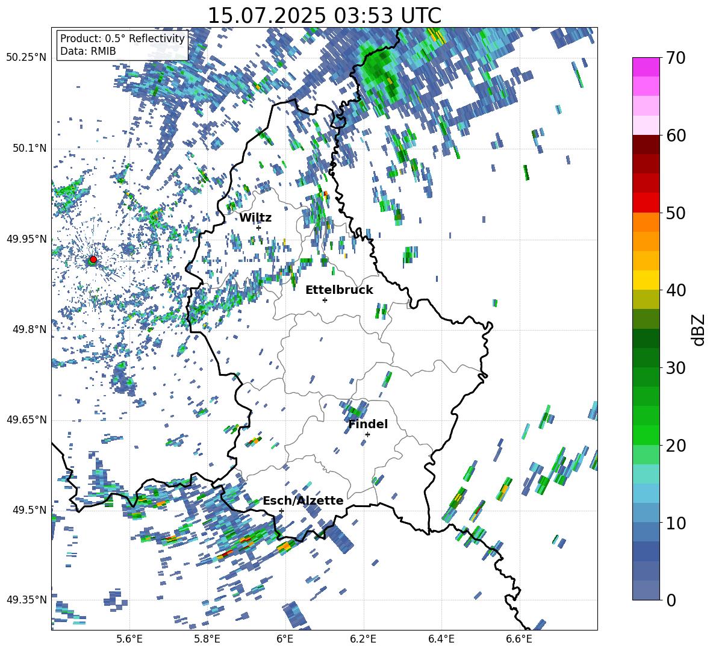Click the 70 tick label on colorbar
The height and width of the screenshot is (651, 713).
(x=676, y=58)
